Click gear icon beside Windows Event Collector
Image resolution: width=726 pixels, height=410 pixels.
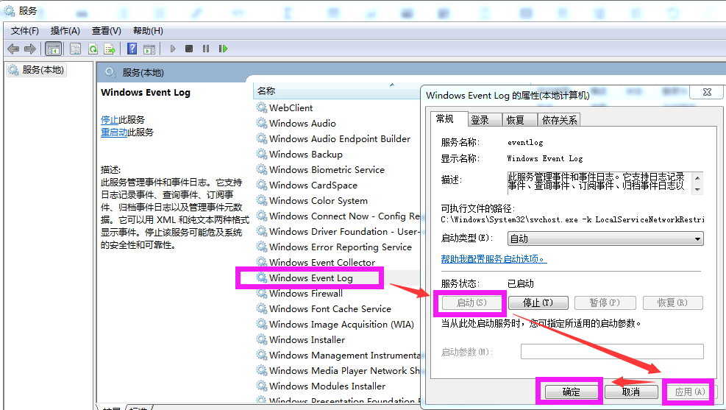tap(262, 262)
